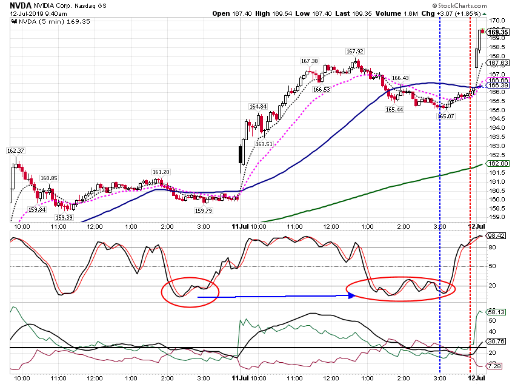
Task: Select the NVIDIA Corp. company name
Action: pos(52,6)
